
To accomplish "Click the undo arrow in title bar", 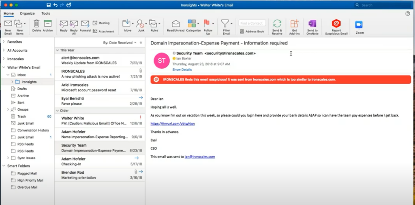I will point(55,5).
